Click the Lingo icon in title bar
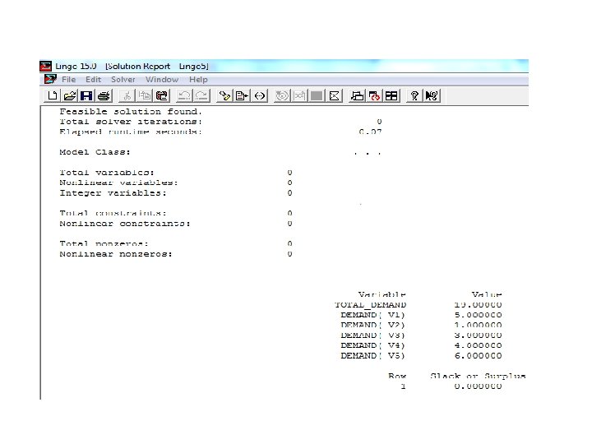The width and height of the screenshot is (592, 444). click(x=46, y=66)
